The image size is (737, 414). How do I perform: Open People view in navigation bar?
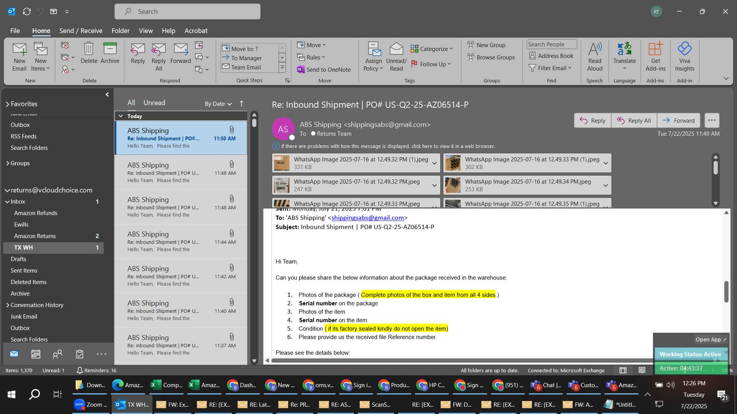tap(58, 354)
